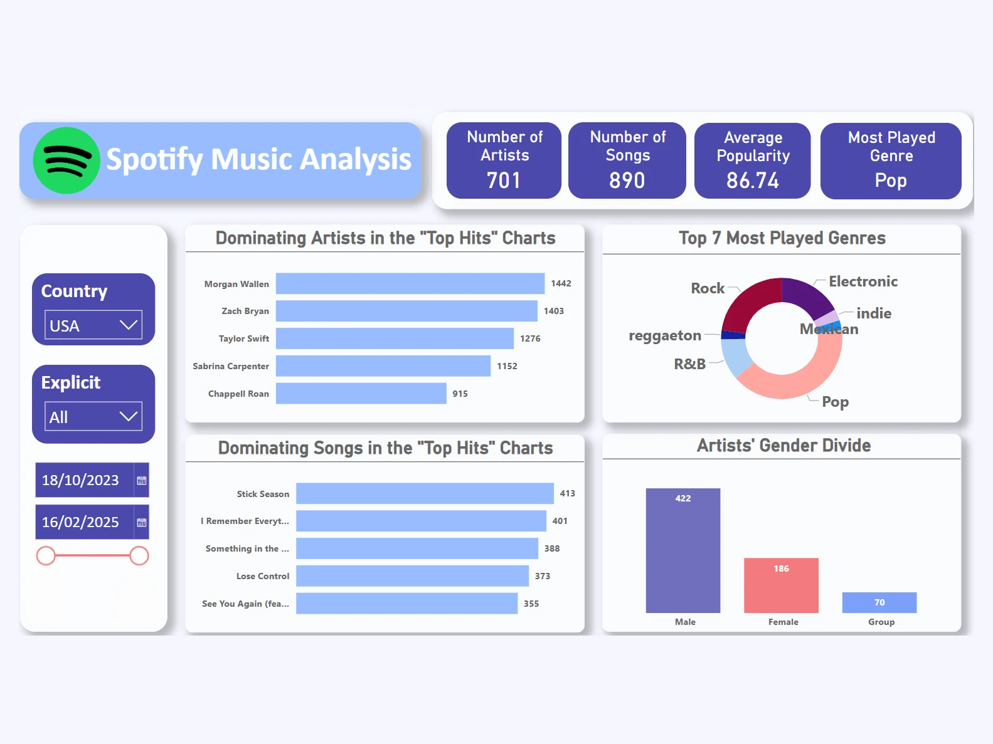Screen dimensions: 993x744
Task: Select the Female bar in gender chart
Action: (x=781, y=585)
